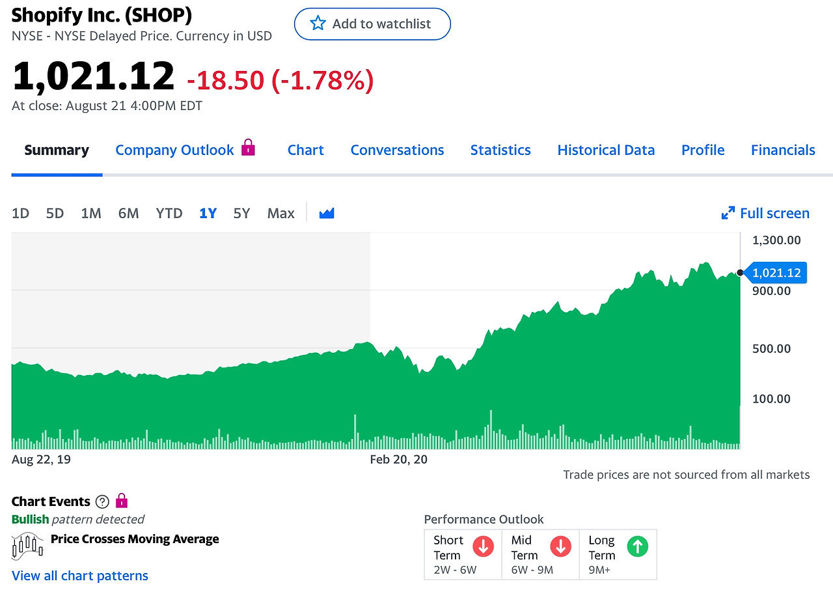
Task: View the Historical Data tab
Action: (x=606, y=150)
